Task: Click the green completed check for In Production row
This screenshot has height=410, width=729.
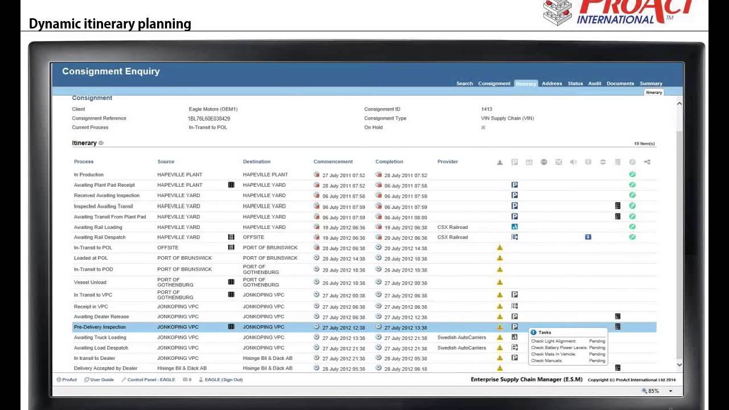Action: pyautogui.click(x=632, y=174)
